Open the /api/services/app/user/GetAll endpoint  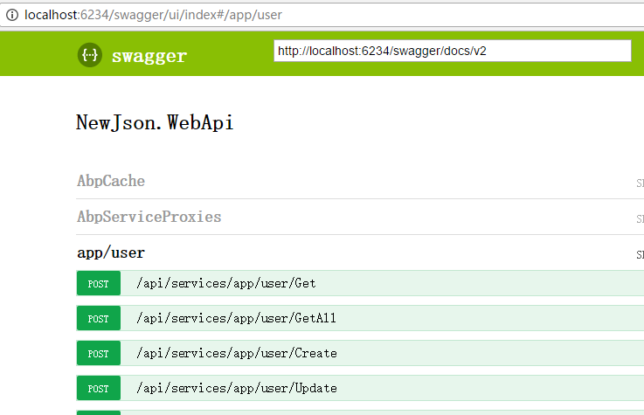coord(236,318)
